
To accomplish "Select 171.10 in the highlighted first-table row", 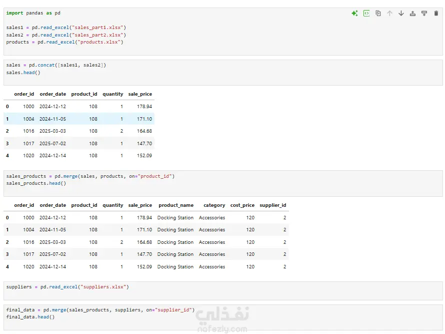I will click(144, 119).
